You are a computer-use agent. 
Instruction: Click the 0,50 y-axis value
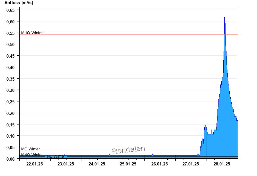coord(11,44)
